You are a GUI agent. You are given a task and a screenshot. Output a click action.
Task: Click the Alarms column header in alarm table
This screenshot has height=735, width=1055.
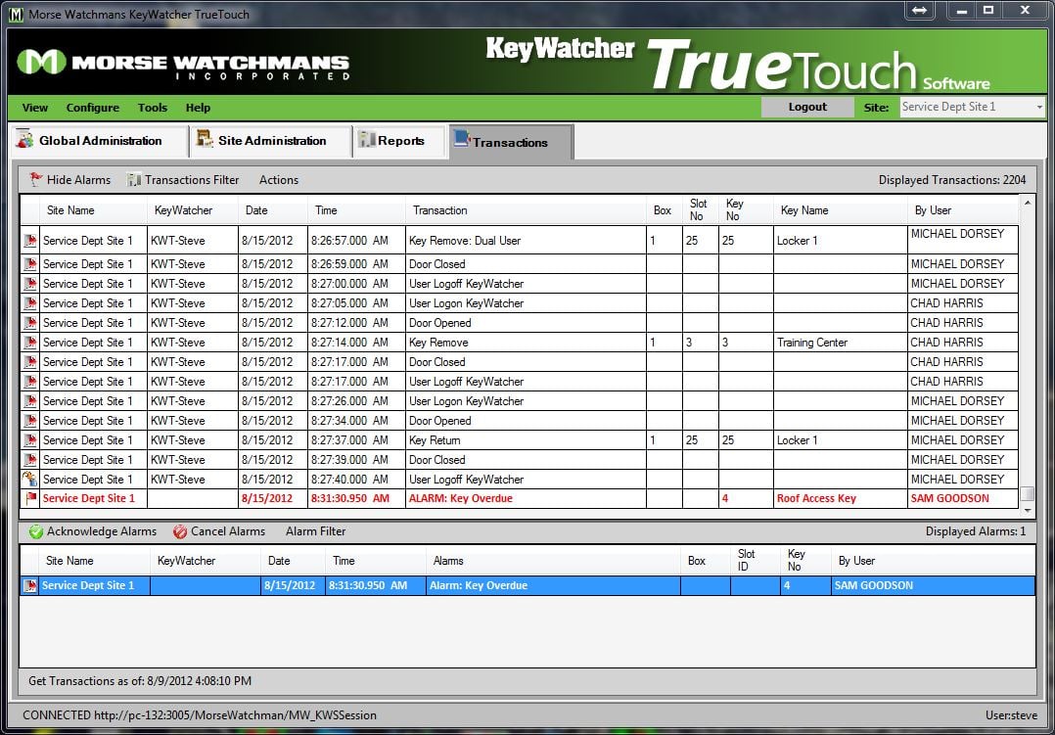(553, 561)
